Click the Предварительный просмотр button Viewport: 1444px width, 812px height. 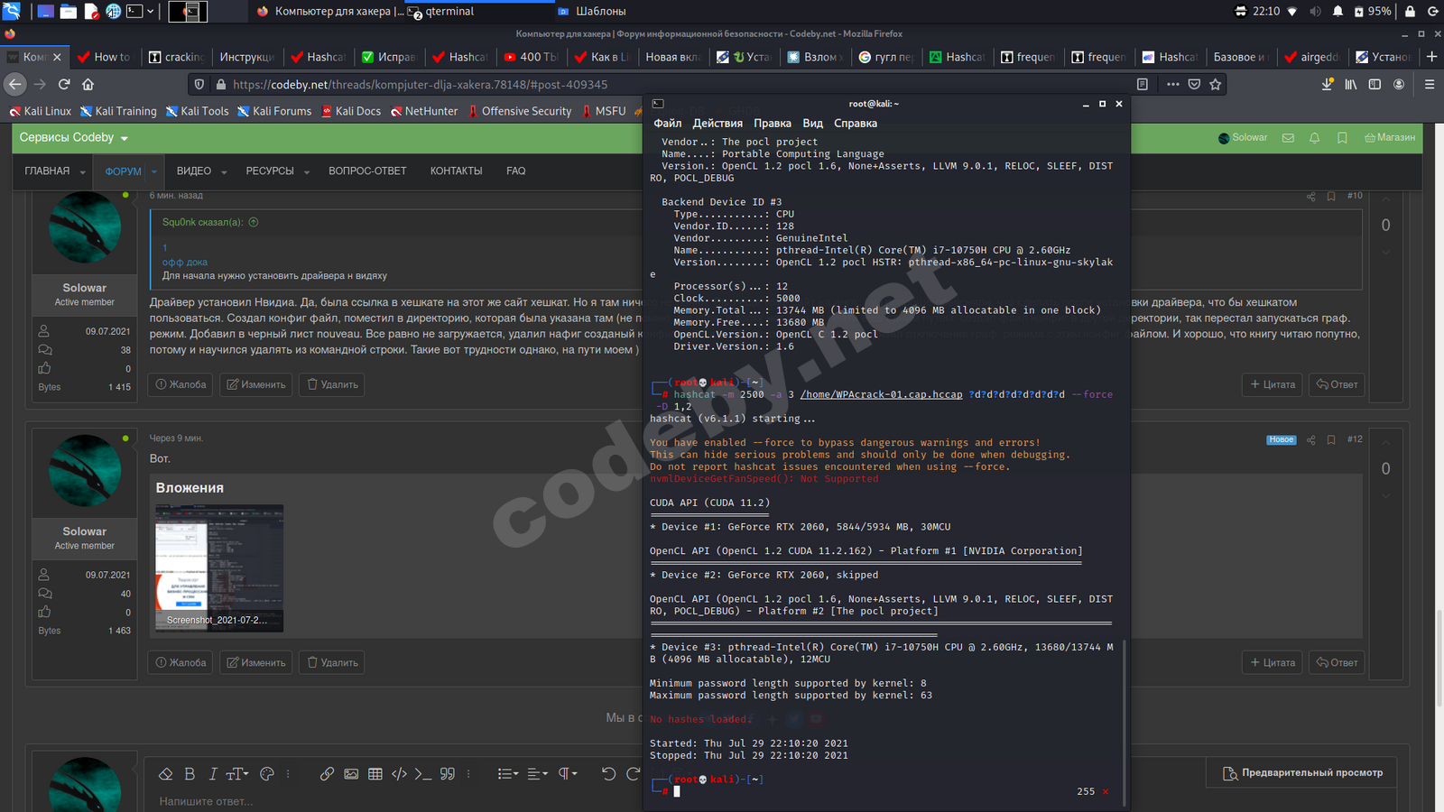click(x=1302, y=772)
